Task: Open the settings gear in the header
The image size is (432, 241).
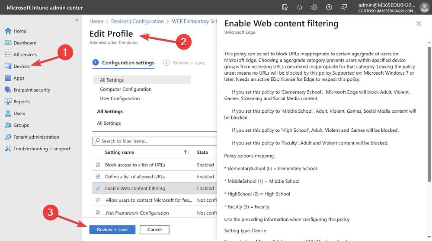Action: pos(314,7)
